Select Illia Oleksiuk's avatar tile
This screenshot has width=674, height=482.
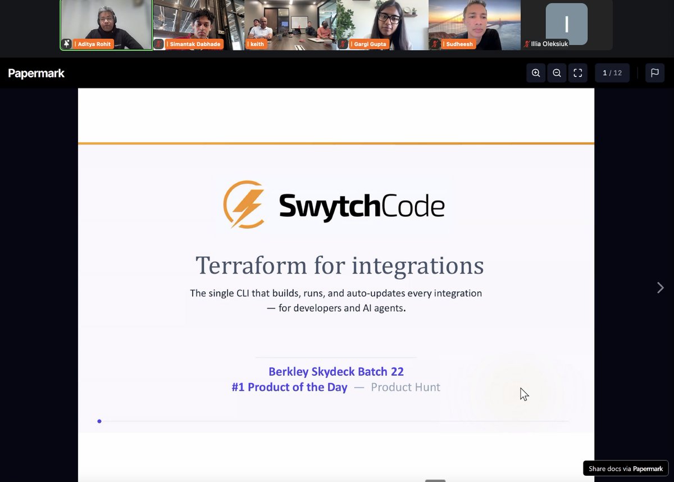tap(567, 25)
